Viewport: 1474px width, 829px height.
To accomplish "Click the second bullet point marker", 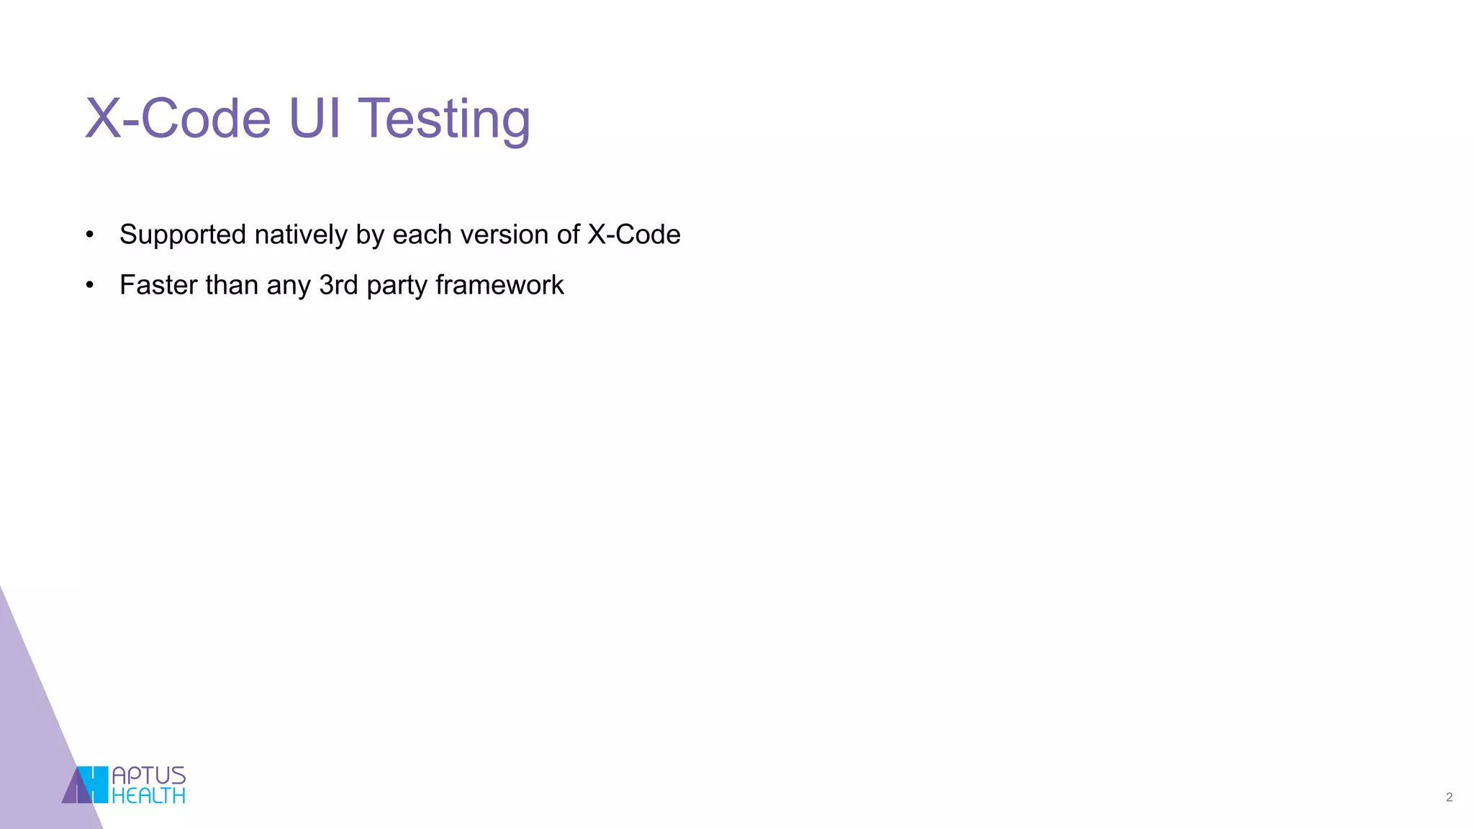I will [89, 286].
